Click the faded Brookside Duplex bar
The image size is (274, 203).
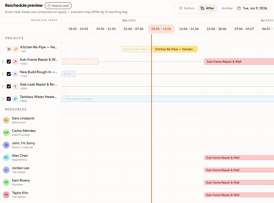point(168,99)
